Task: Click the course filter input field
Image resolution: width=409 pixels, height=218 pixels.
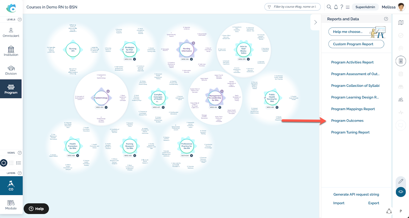Action: pyautogui.click(x=294, y=7)
